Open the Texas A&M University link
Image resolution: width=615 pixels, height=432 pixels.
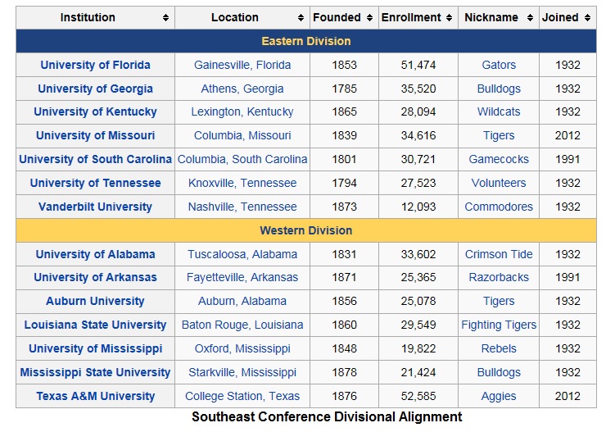click(x=95, y=396)
